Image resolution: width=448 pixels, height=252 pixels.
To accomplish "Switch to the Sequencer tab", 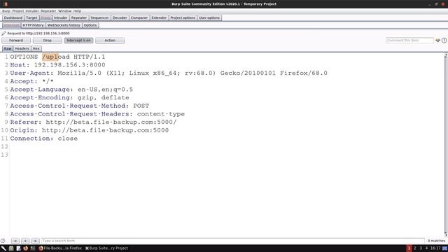I will tap(99, 17).
